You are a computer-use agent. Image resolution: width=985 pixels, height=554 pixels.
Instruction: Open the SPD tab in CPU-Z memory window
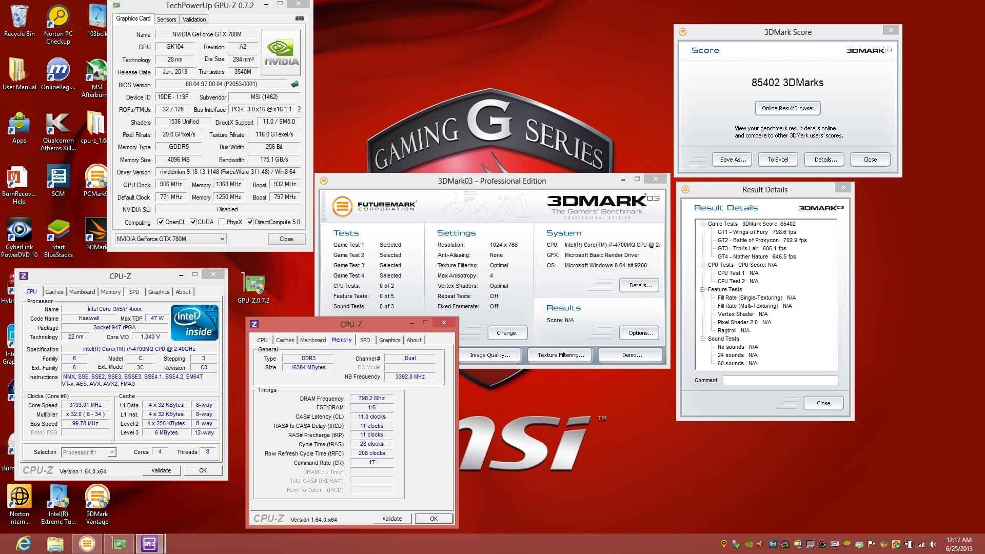(365, 340)
